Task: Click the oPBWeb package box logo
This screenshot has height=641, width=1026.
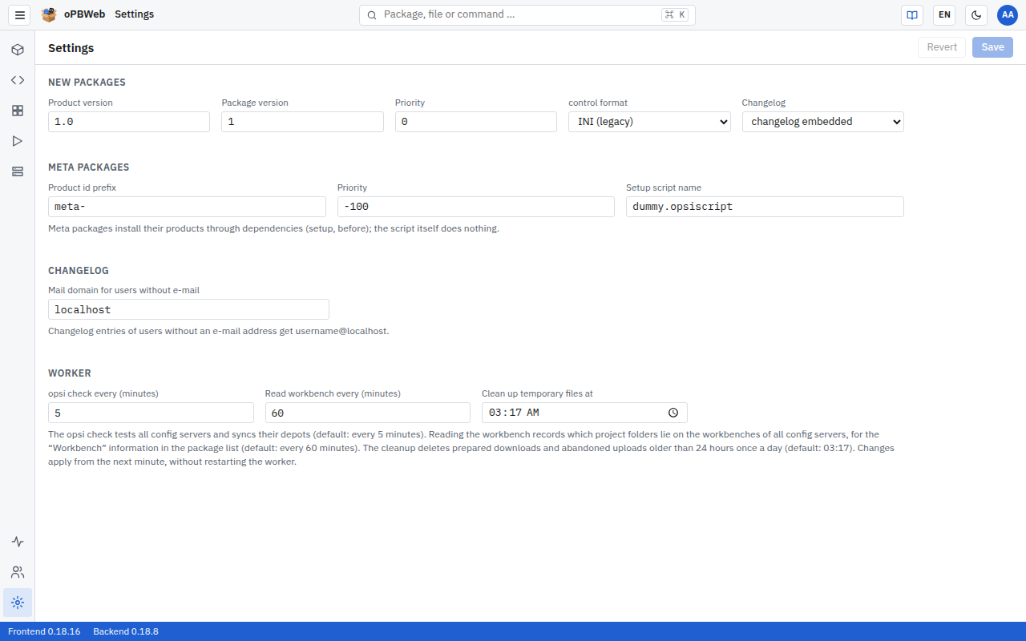Action: [49, 14]
